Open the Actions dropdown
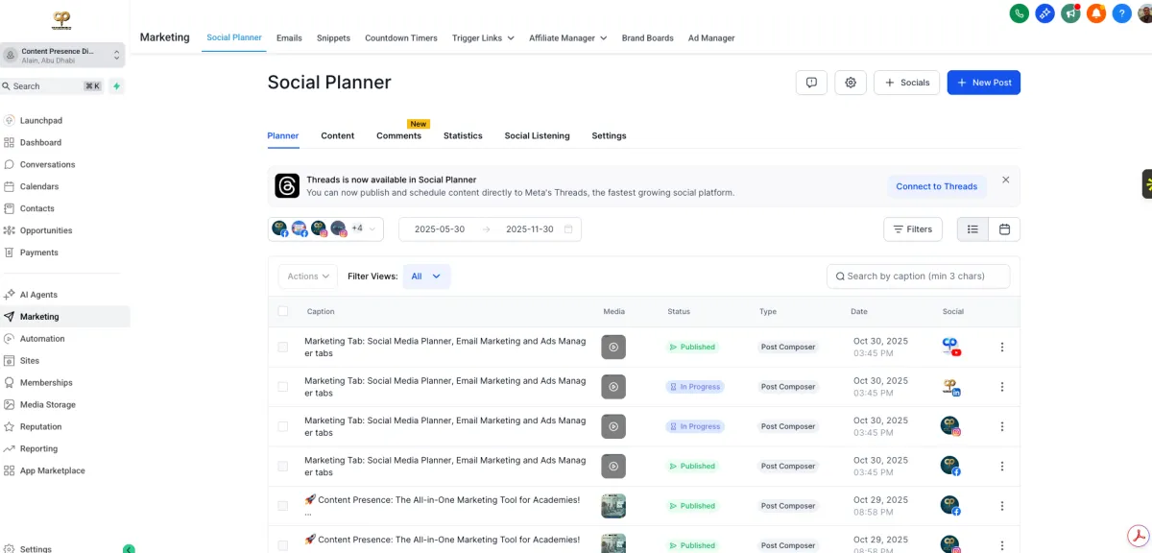The height and width of the screenshot is (553, 1152). point(308,276)
